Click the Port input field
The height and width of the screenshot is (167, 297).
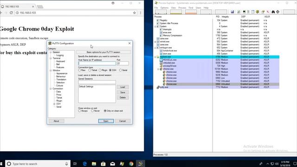coord(123,64)
